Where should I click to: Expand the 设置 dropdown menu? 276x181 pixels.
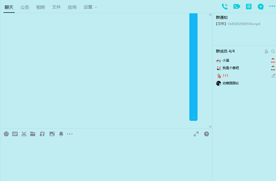click(90, 7)
